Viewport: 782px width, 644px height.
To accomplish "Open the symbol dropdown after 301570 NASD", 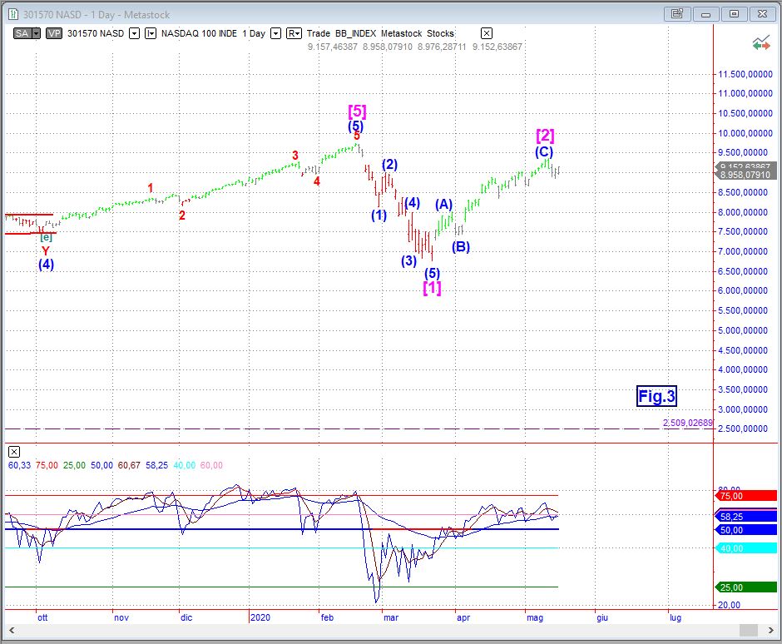I will click(x=134, y=33).
